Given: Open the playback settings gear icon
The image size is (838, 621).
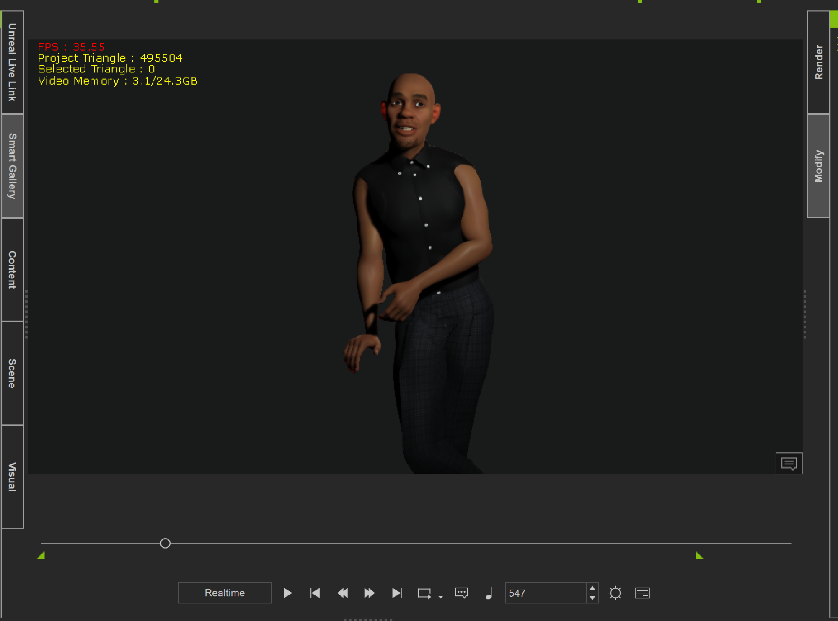Looking at the screenshot, I should tap(615, 593).
